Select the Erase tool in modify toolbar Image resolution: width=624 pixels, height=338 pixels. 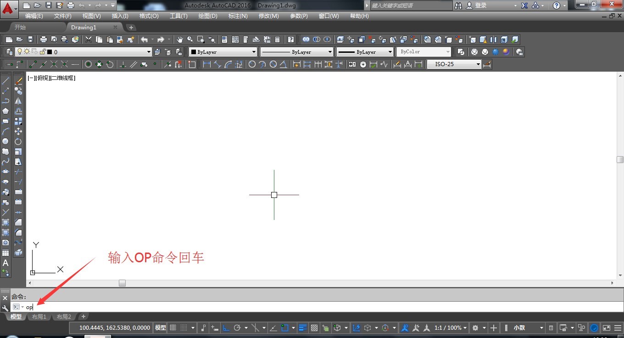[18, 81]
